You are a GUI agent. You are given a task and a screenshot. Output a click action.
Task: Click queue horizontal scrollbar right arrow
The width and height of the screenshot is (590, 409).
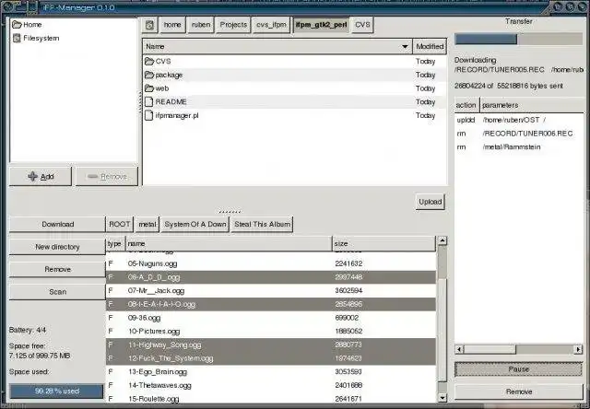578,350
